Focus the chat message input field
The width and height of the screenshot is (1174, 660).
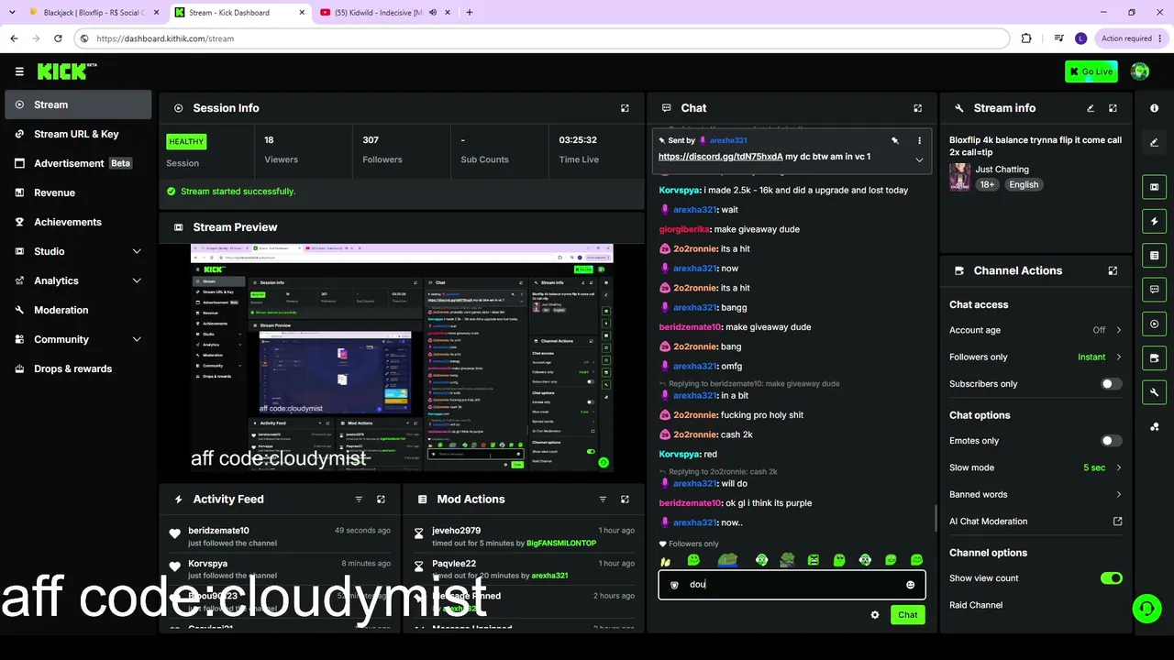[x=792, y=585]
